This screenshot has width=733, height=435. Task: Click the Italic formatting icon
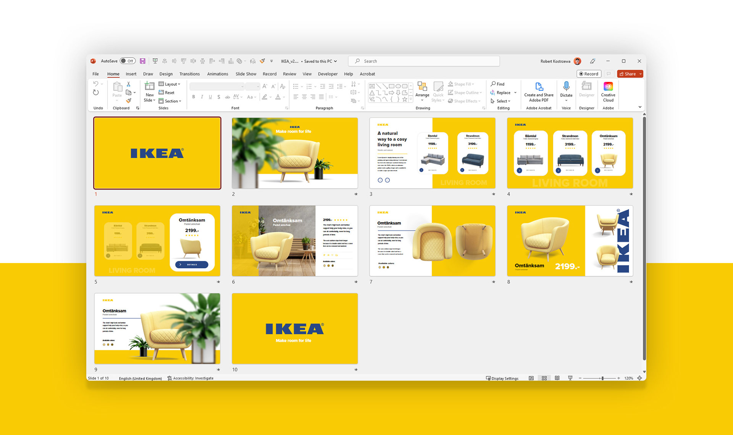(202, 97)
